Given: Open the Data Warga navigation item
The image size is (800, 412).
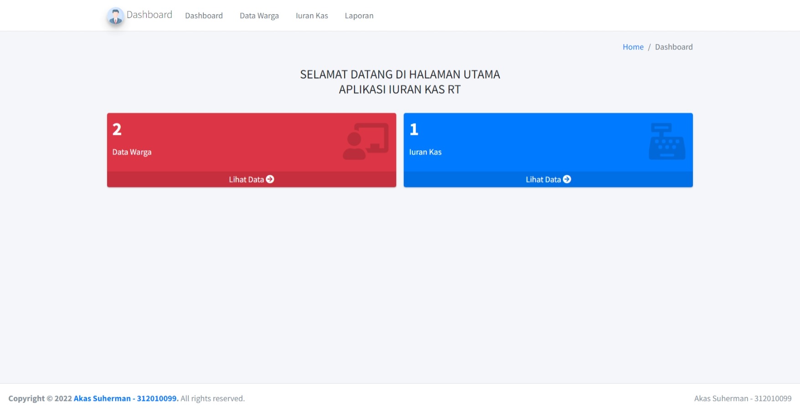Looking at the screenshot, I should (259, 15).
